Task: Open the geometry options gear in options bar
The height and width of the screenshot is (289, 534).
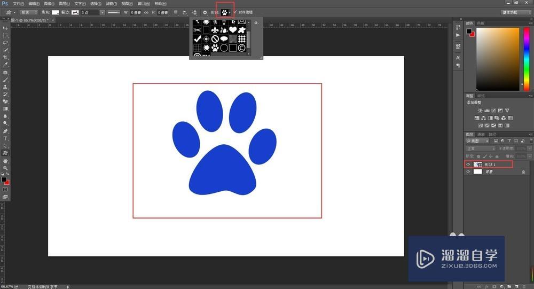Action: (205, 12)
